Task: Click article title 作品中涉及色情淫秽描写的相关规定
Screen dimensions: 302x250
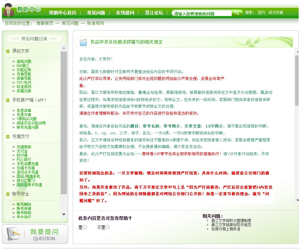Action: point(126,42)
